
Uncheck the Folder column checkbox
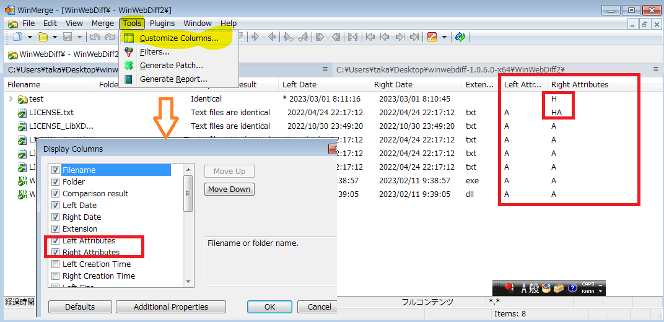point(55,182)
